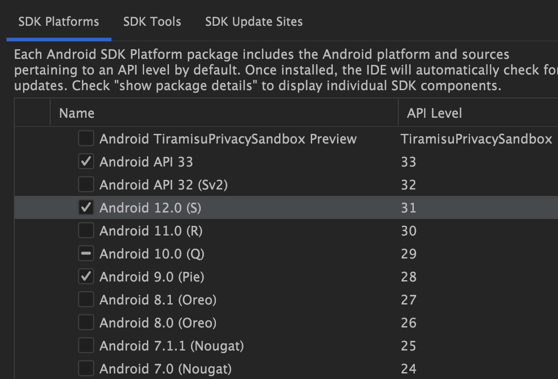
Task: Click the API Level column header
Action: point(434,113)
